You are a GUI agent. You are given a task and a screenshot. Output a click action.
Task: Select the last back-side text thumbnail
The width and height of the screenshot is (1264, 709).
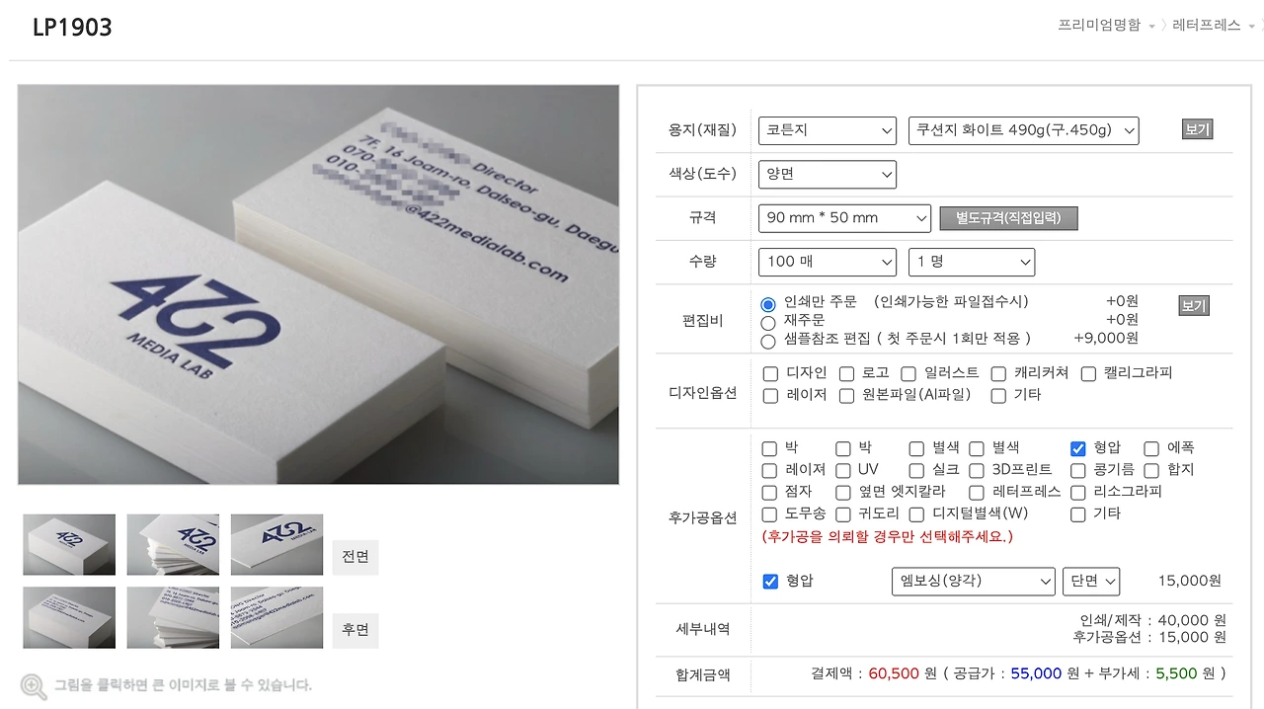click(276, 618)
